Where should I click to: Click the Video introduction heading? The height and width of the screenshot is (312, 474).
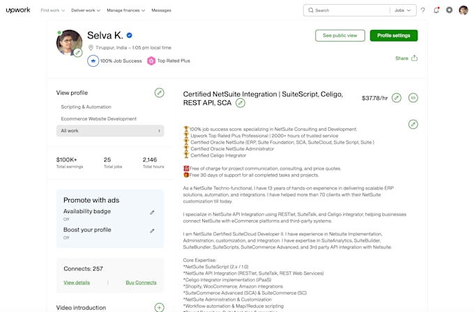pyautogui.click(x=81, y=307)
